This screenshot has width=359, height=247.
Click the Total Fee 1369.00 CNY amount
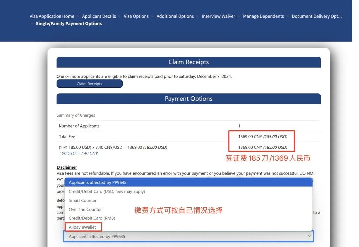click(x=263, y=137)
